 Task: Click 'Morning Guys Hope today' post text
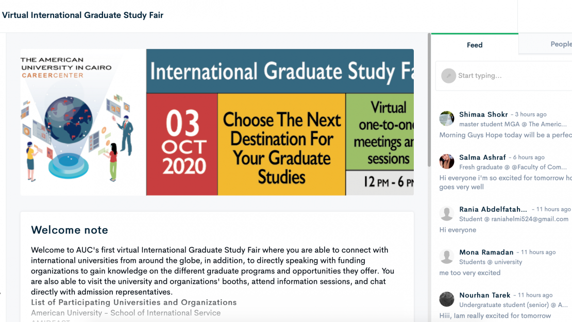505,135
